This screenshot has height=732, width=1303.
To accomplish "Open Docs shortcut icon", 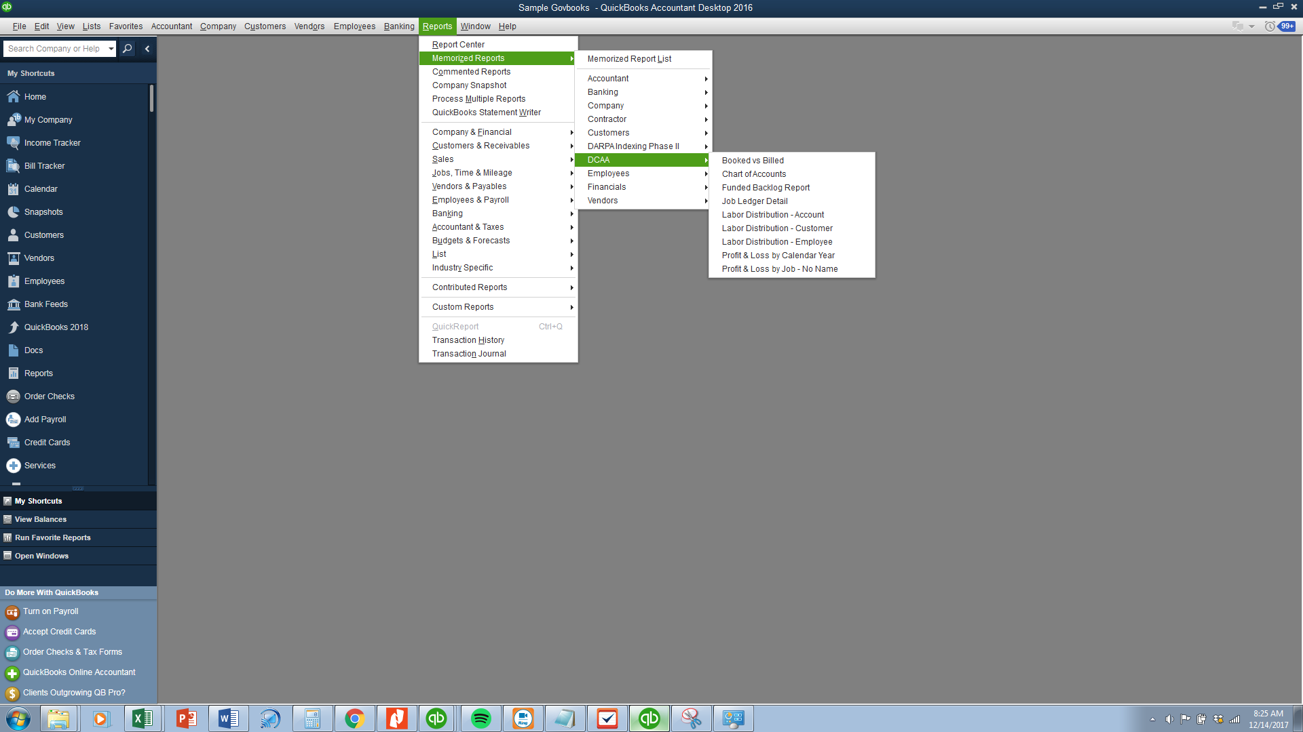I will click(13, 350).
